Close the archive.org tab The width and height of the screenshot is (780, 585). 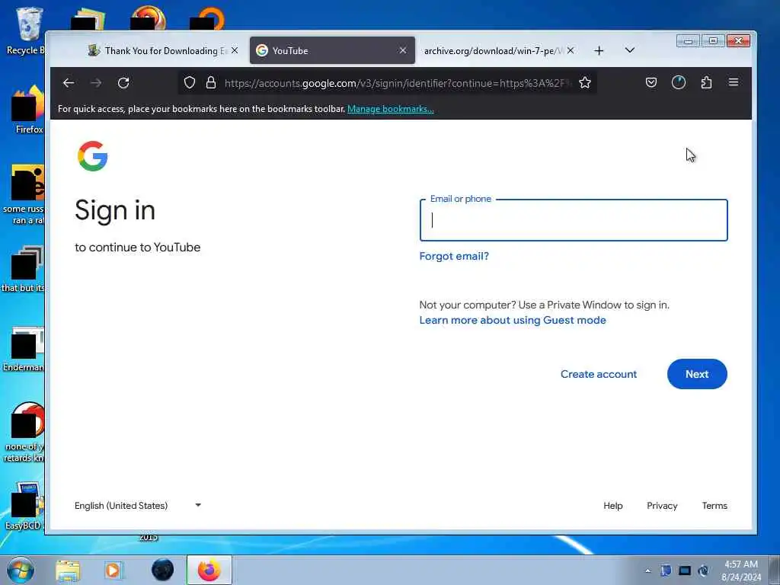tap(571, 50)
